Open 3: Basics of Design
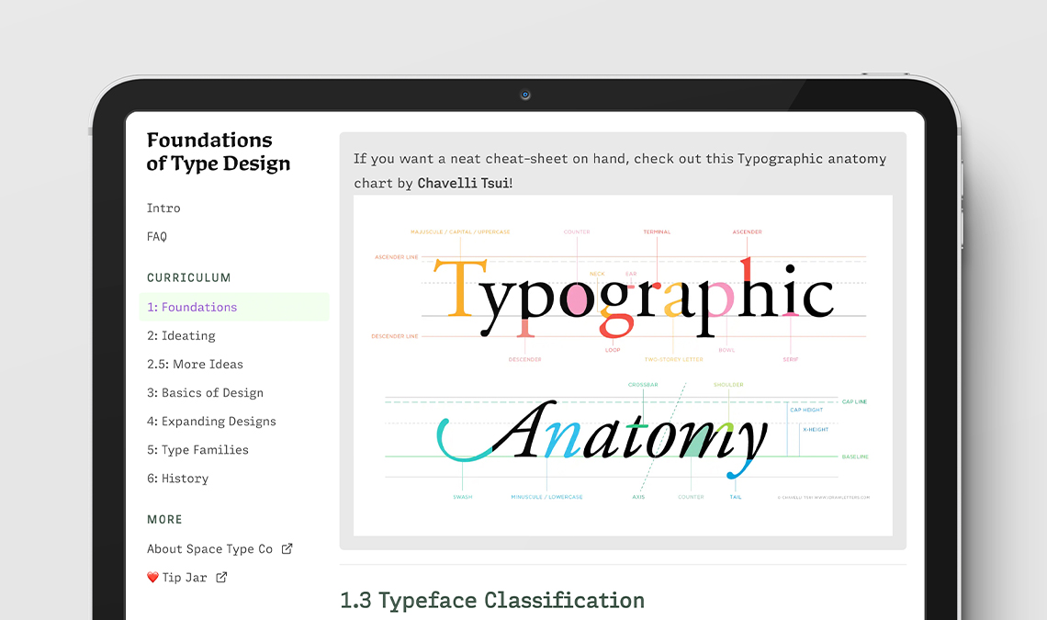1047x620 pixels. point(205,392)
